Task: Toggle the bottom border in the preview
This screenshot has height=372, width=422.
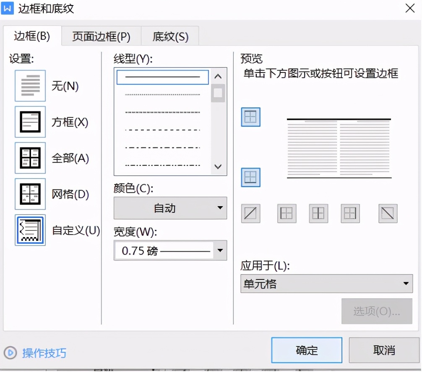Action: (250, 177)
